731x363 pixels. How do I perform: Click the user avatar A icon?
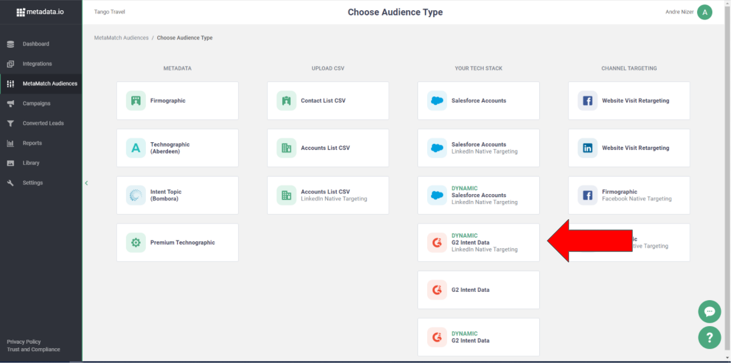704,12
